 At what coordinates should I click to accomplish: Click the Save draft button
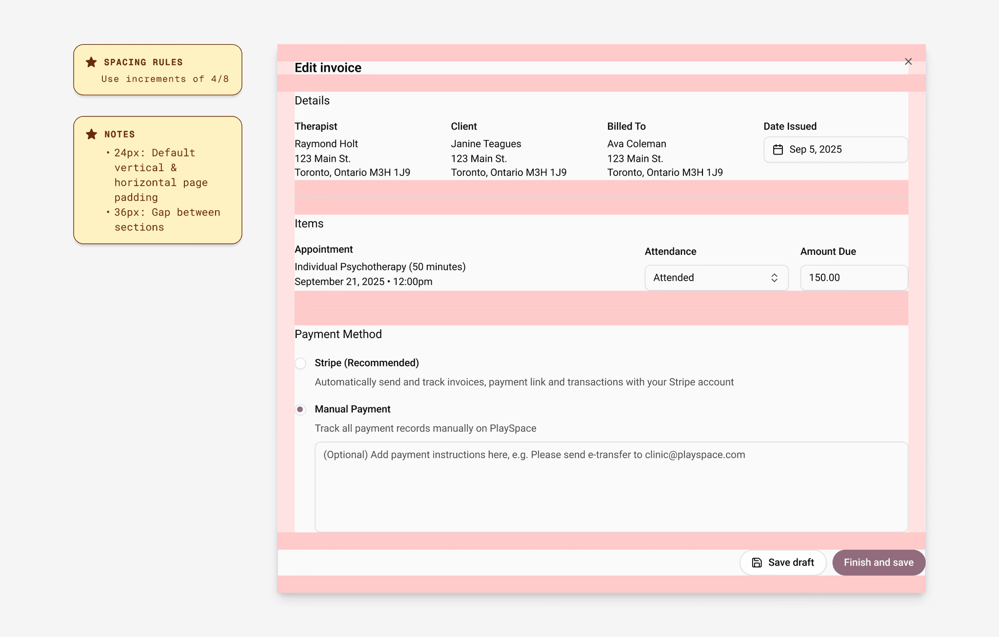[782, 562]
